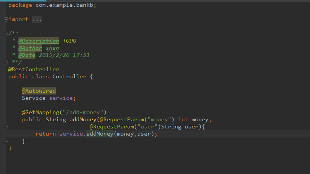
Task: Collapse the addMoney method fold marker
Action: click(x=6, y=127)
